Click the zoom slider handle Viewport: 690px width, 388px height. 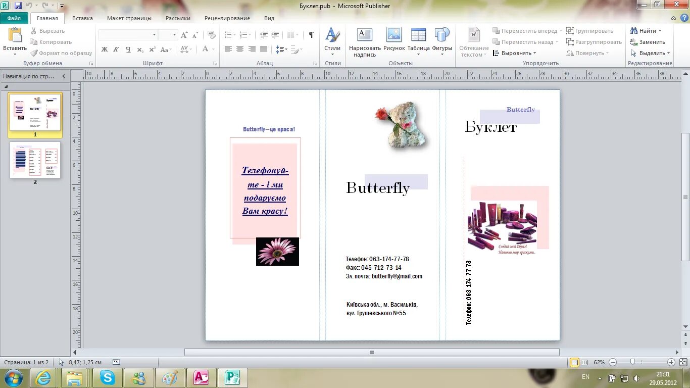pos(632,362)
